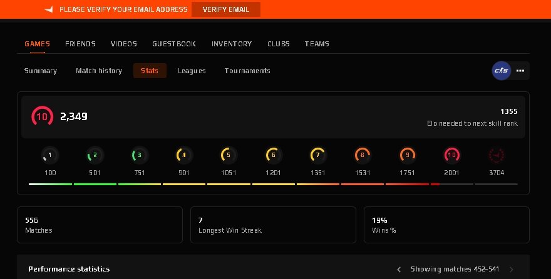
Task: Switch to the Tournaments sub-tab
Action: pyautogui.click(x=247, y=71)
